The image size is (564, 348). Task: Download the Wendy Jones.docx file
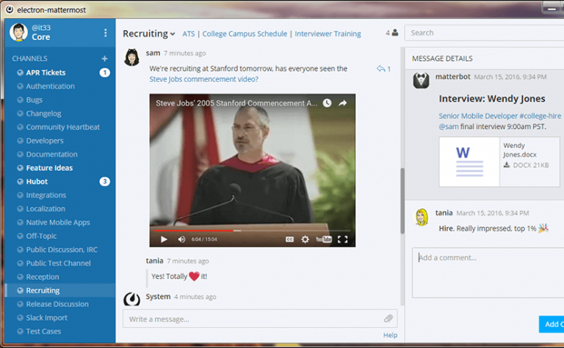pyautogui.click(x=507, y=165)
